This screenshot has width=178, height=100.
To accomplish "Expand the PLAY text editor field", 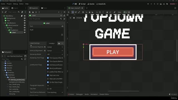I will coord(62,35).
